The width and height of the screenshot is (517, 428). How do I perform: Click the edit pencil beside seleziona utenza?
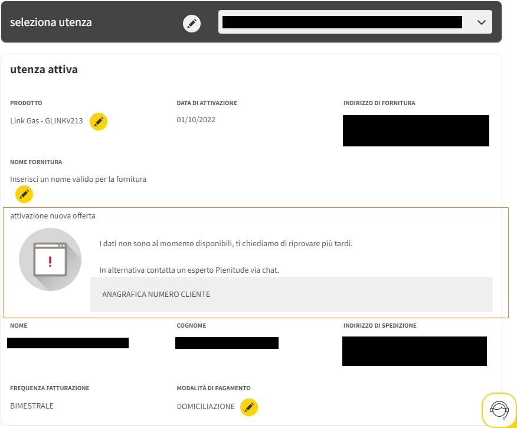point(192,23)
